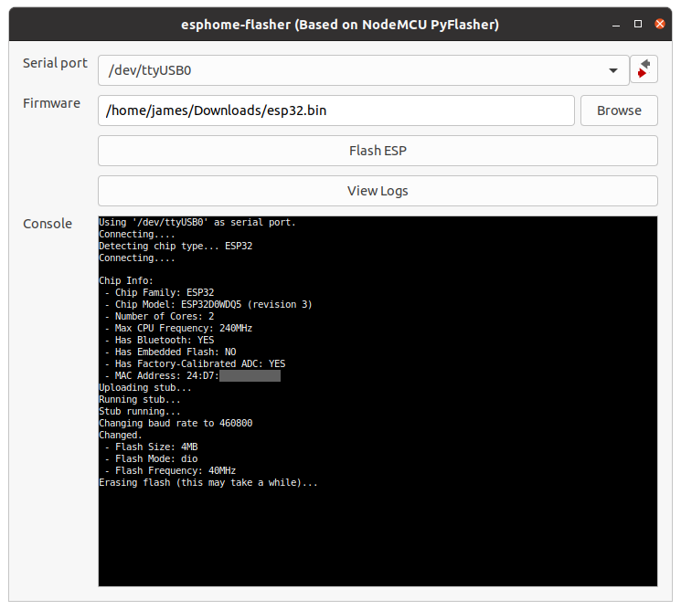The height and width of the screenshot is (610, 681).
Task: Click 'Flash Frequency: 40MHz' console line
Action: 170,470
